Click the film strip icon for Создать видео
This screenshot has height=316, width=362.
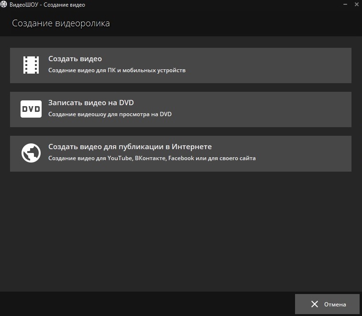pos(31,65)
